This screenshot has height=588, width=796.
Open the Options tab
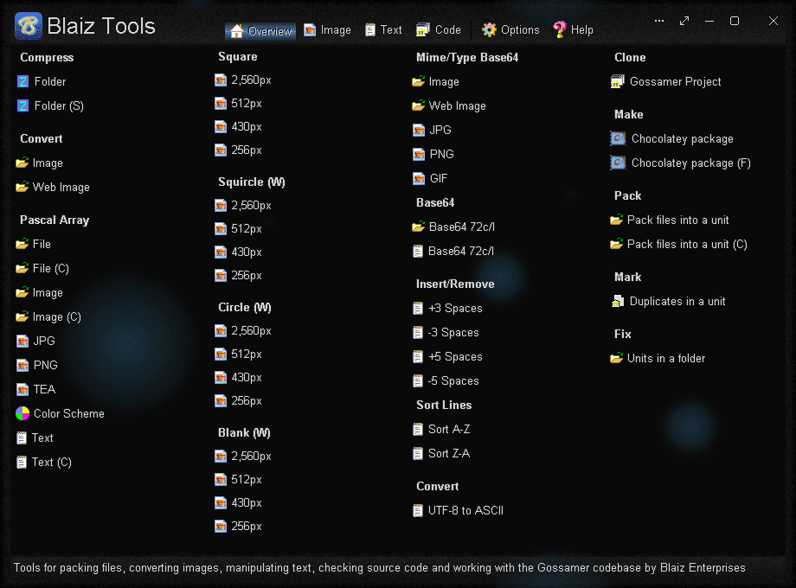510,30
